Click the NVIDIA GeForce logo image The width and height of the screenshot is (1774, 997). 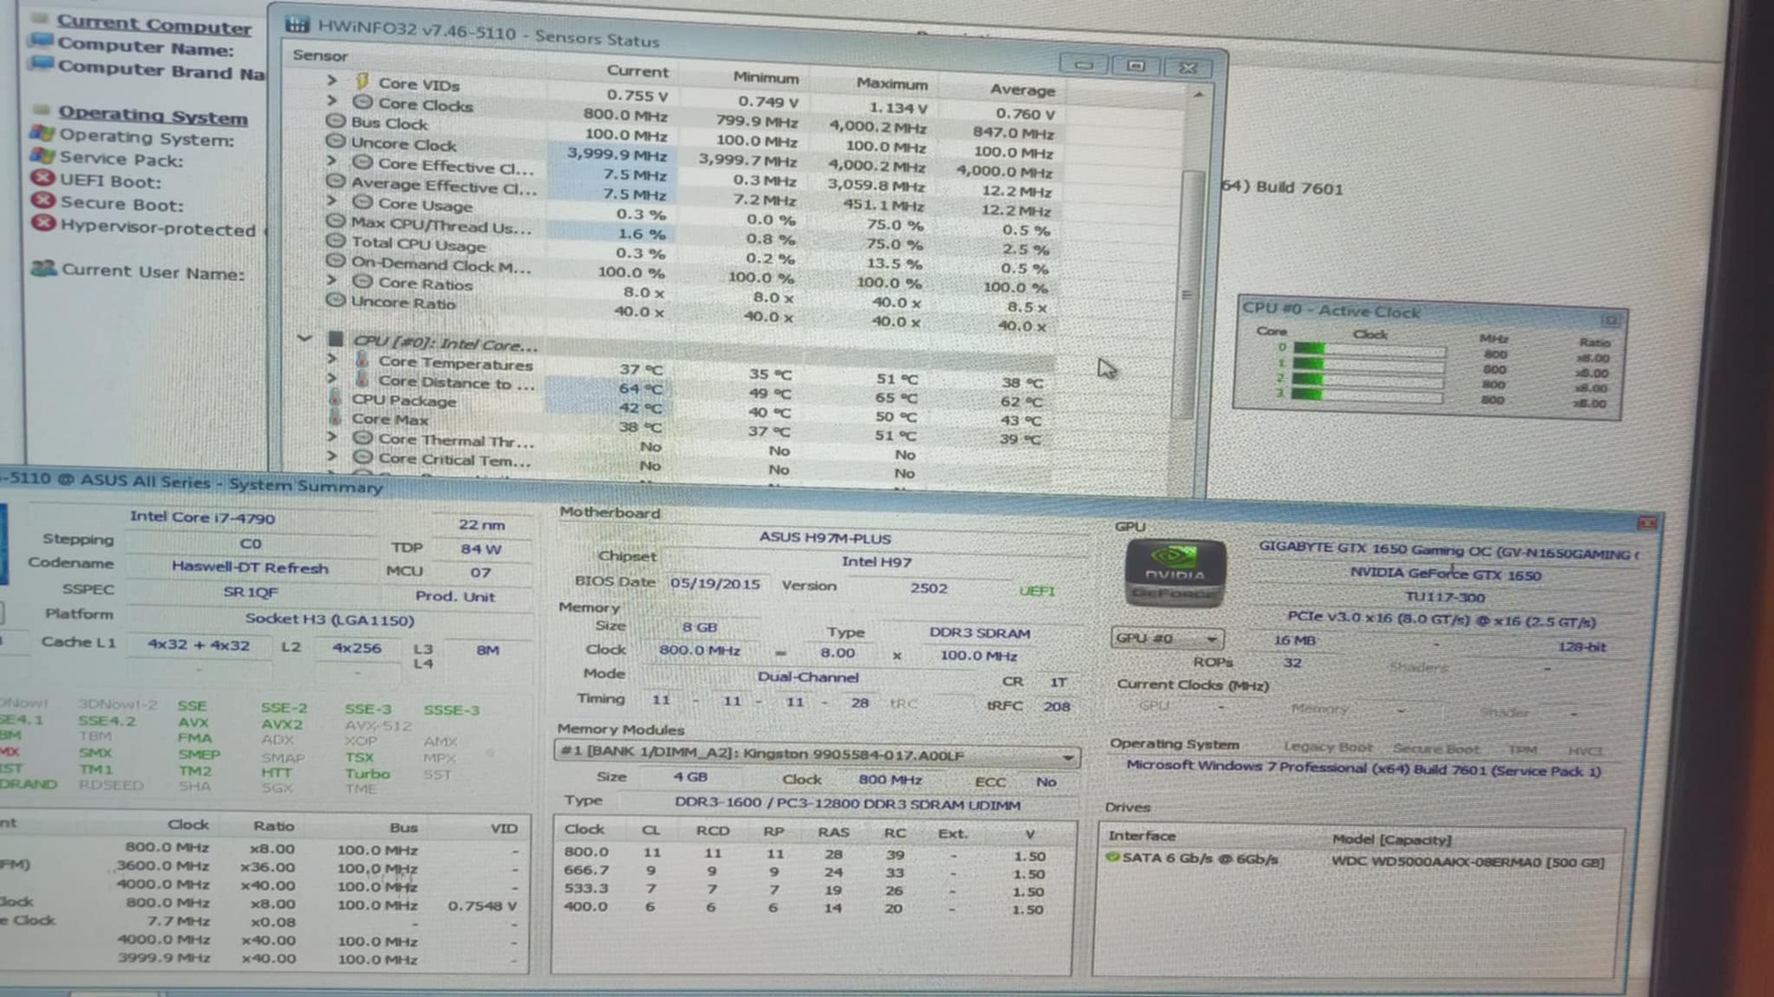(1174, 572)
